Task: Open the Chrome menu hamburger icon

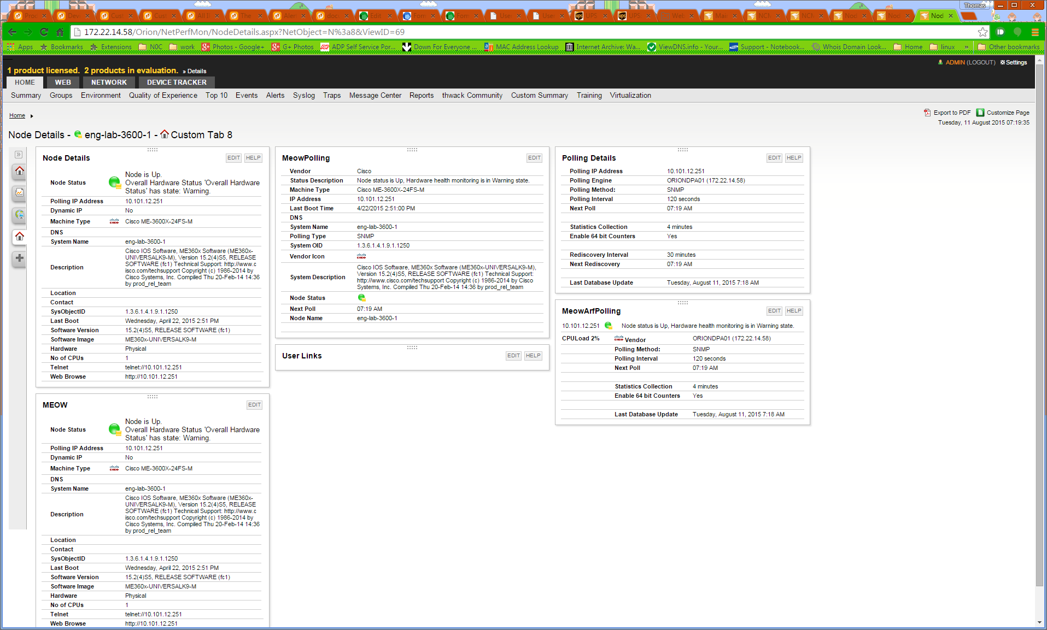Action: [x=1035, y=32]
